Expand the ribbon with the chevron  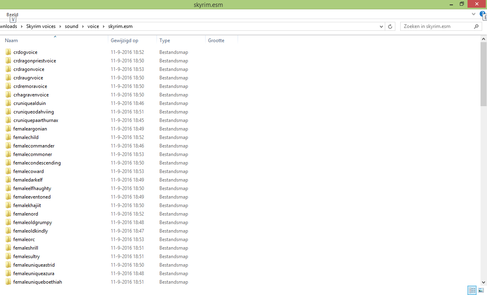pyautogui.click(x=474, y=14)
